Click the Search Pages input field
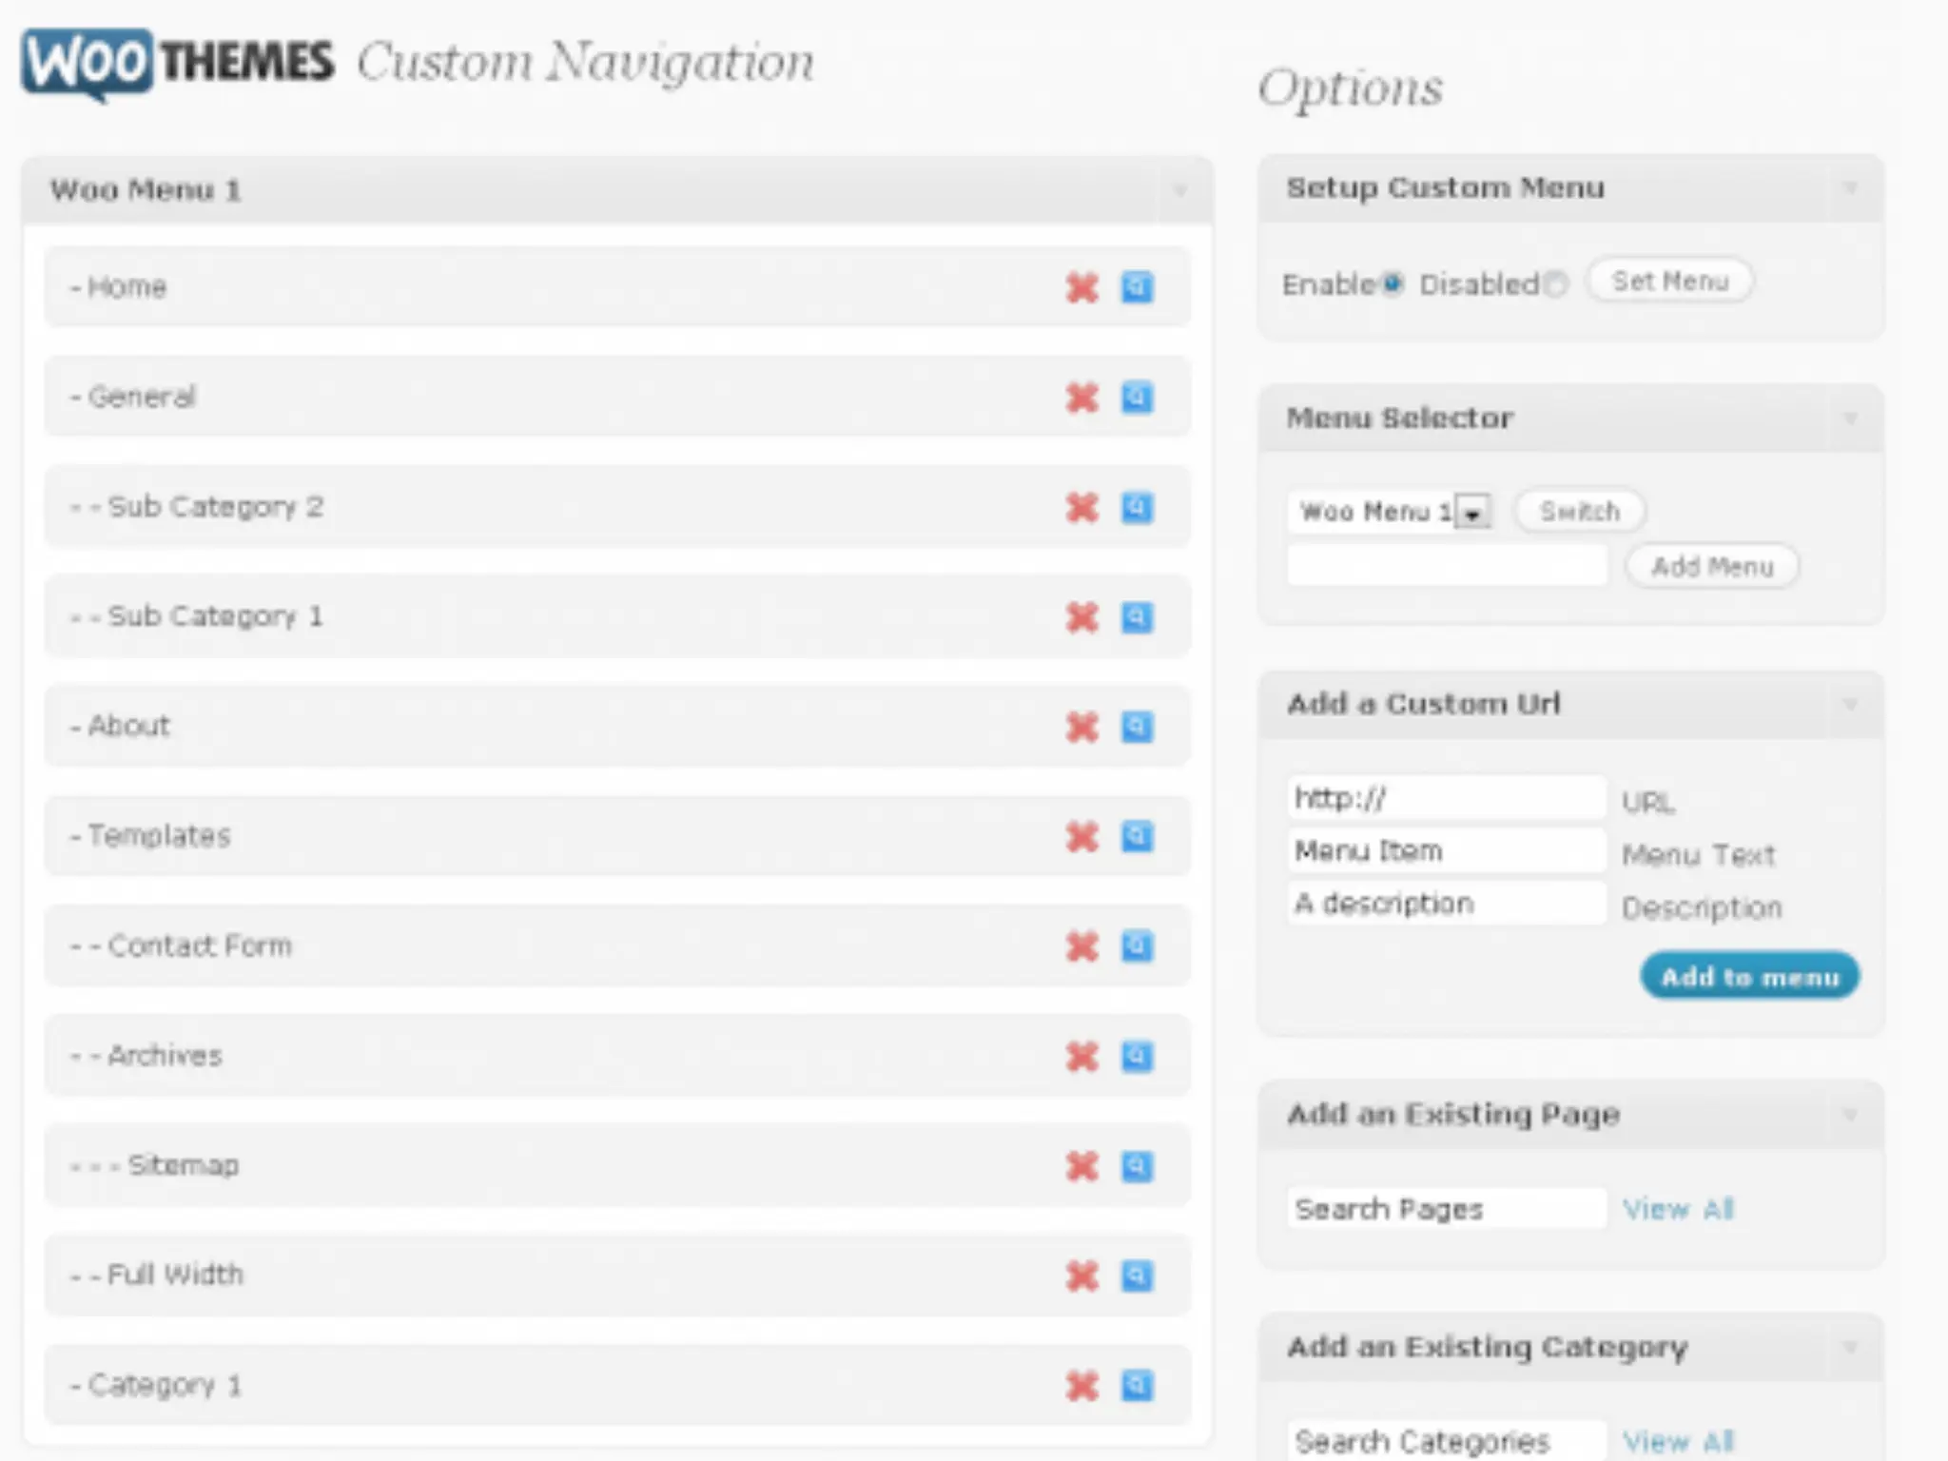 click(x=1446, y=1209)
